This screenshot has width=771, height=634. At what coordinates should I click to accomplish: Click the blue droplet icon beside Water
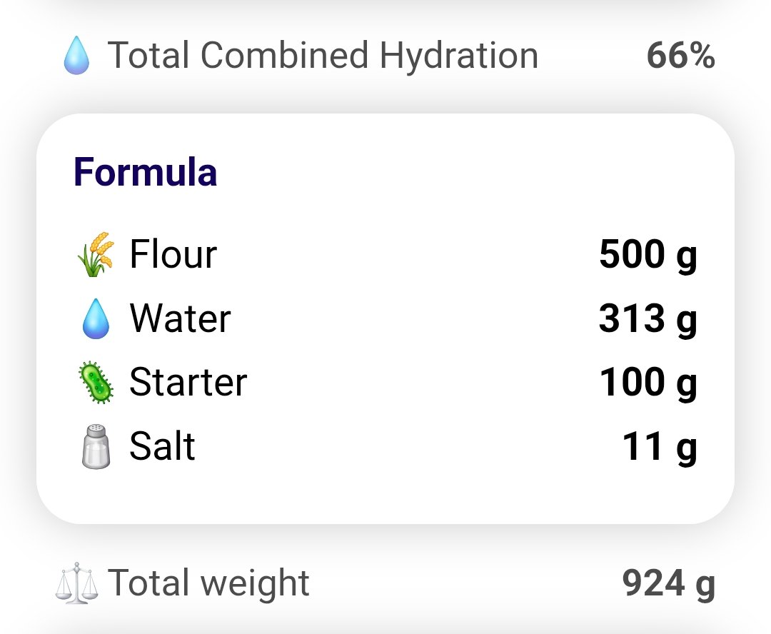point(96,318)
